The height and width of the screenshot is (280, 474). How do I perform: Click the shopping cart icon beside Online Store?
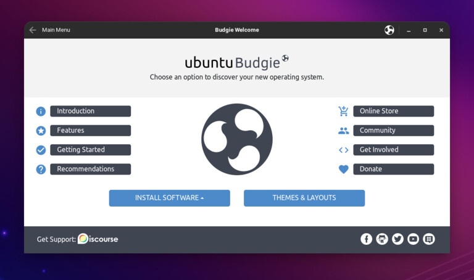pos(343,111)
